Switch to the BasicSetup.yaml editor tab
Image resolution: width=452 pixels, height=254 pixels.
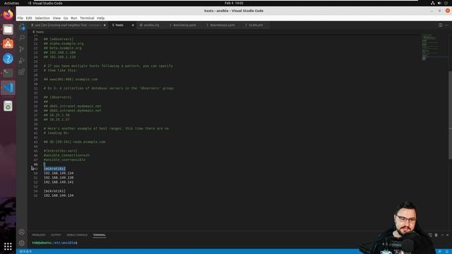[x=184, y=25]
